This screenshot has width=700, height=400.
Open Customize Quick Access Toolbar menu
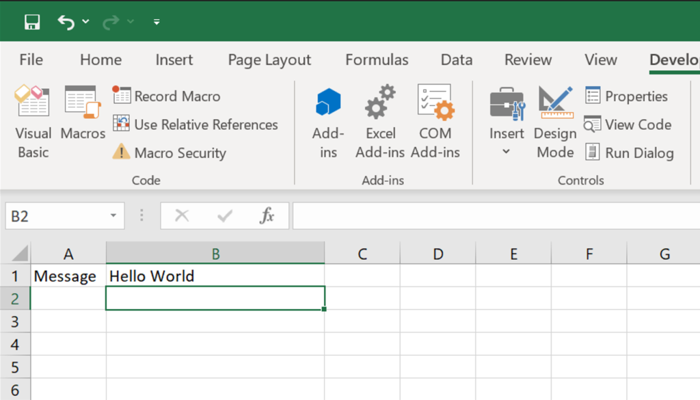coord(157,22)
